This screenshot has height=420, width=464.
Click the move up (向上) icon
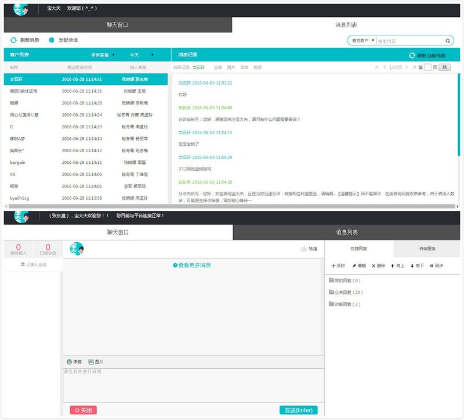point(393,266)
